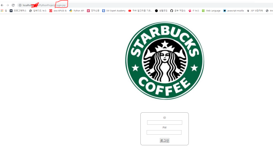This screenshot has width=273, height=160.
Task: Open the 생활코딩 bookmark
Action: [x=161, y=11]
